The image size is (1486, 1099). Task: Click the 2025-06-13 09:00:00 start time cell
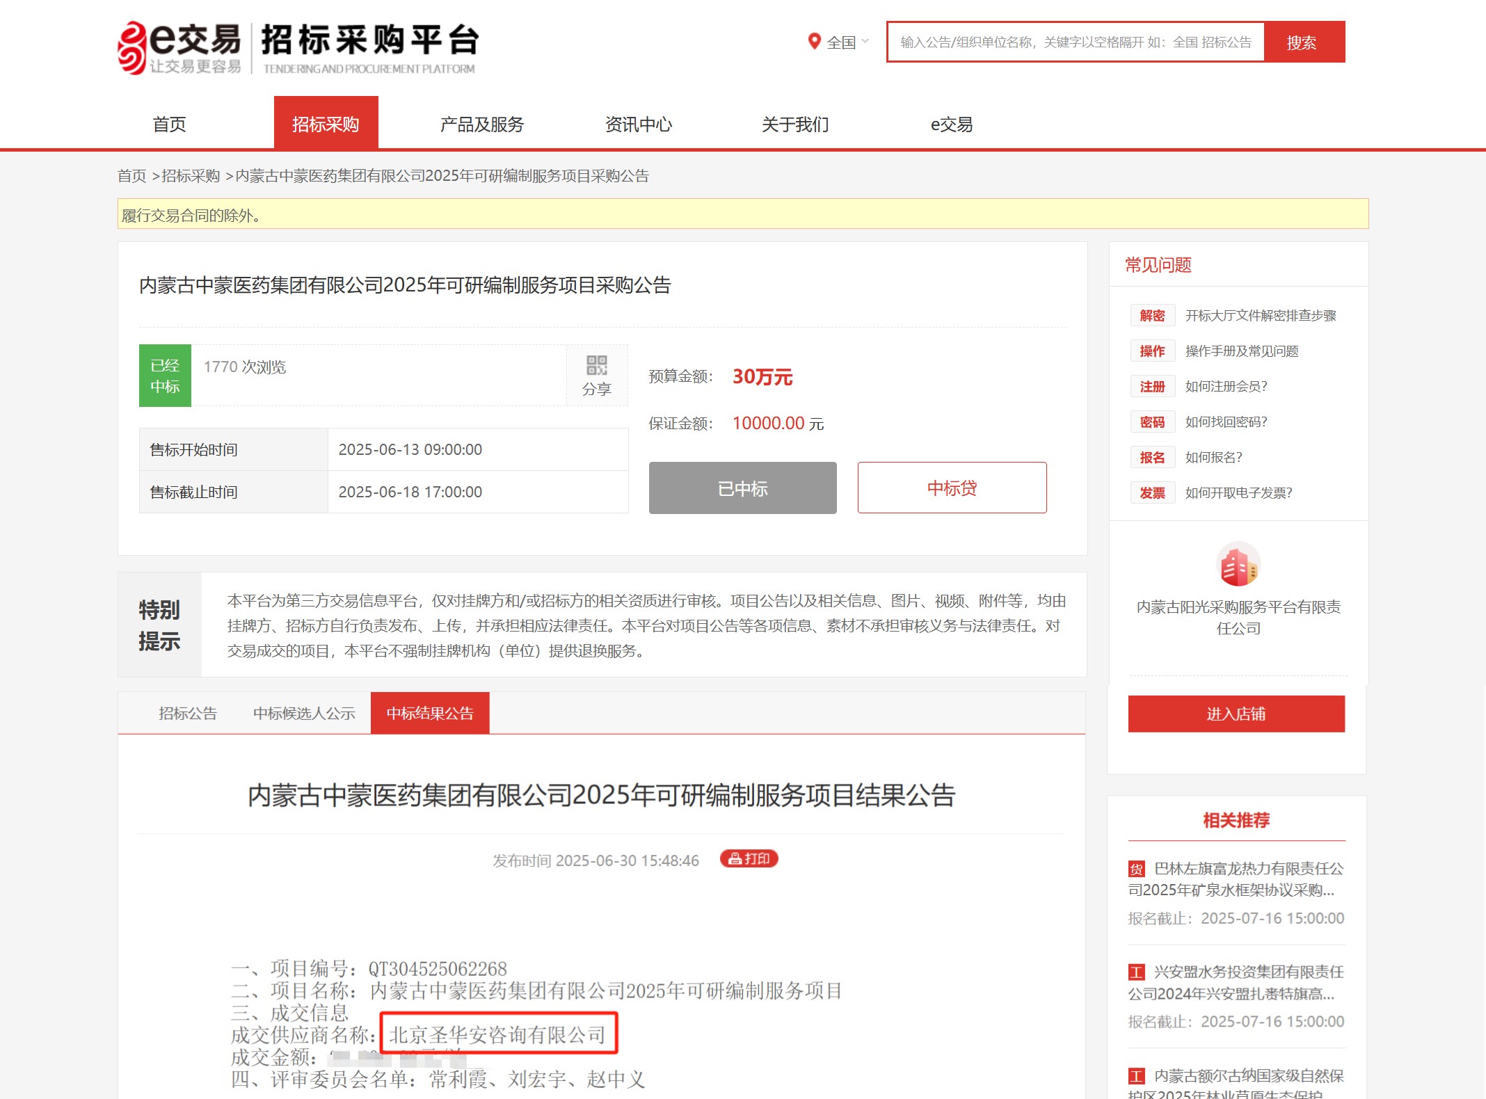click(x=478, y=449)
